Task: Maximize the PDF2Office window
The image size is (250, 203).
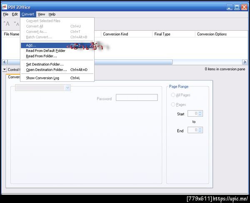Action: 237,7
